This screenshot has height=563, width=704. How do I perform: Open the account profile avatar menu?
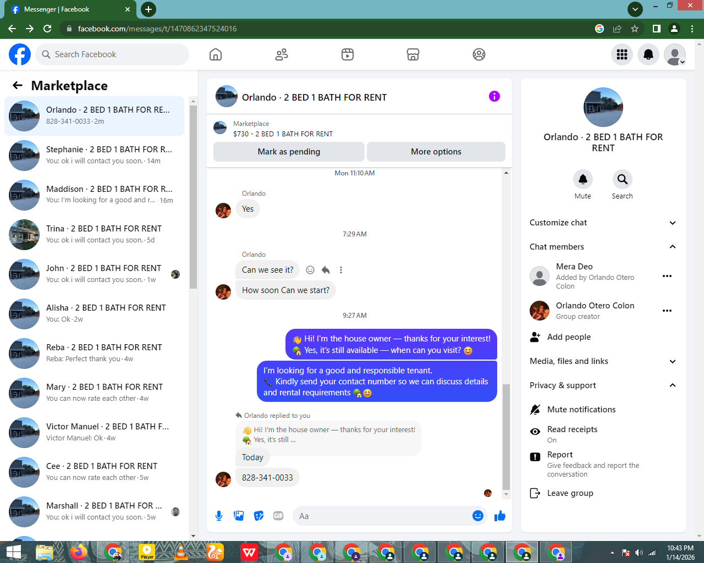675,54
